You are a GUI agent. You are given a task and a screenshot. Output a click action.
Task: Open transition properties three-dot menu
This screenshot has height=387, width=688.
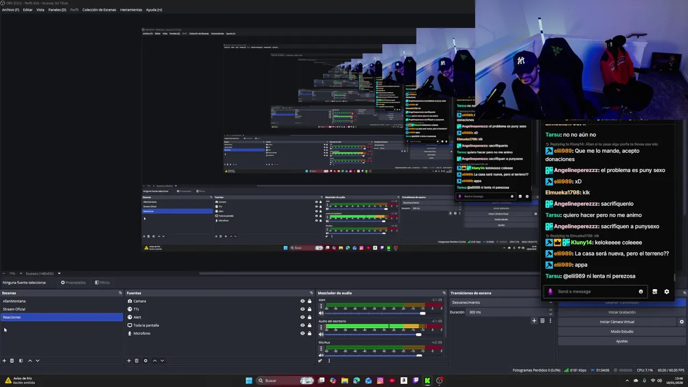[x=550, y=321]
